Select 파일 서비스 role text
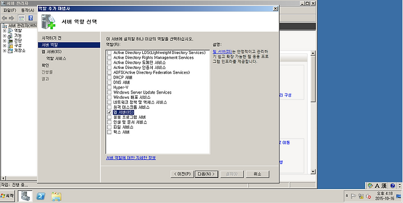 123,127
